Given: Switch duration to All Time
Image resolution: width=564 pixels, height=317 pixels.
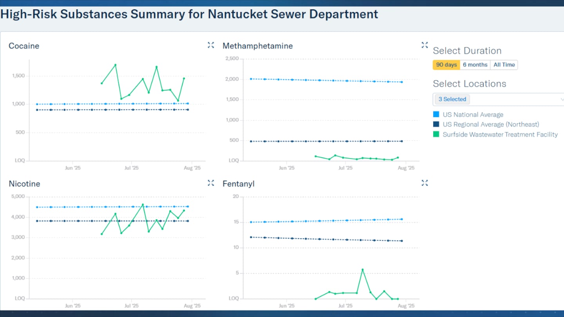Looking at the screenshot, I should (504, 65).
